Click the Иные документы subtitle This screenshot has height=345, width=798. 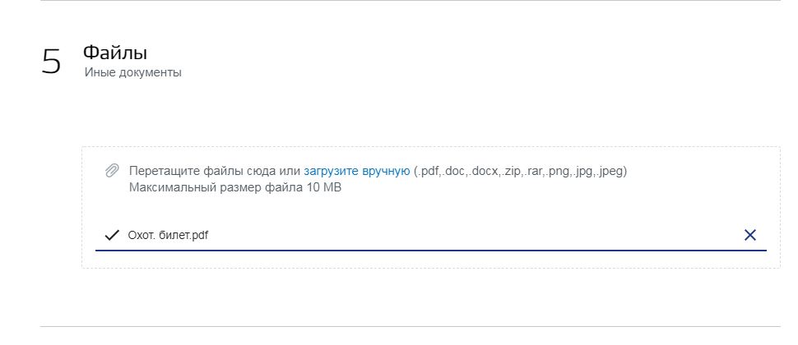click(x=132, y=72)
